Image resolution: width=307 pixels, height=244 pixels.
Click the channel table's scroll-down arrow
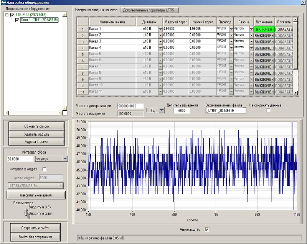coord(295,93)
